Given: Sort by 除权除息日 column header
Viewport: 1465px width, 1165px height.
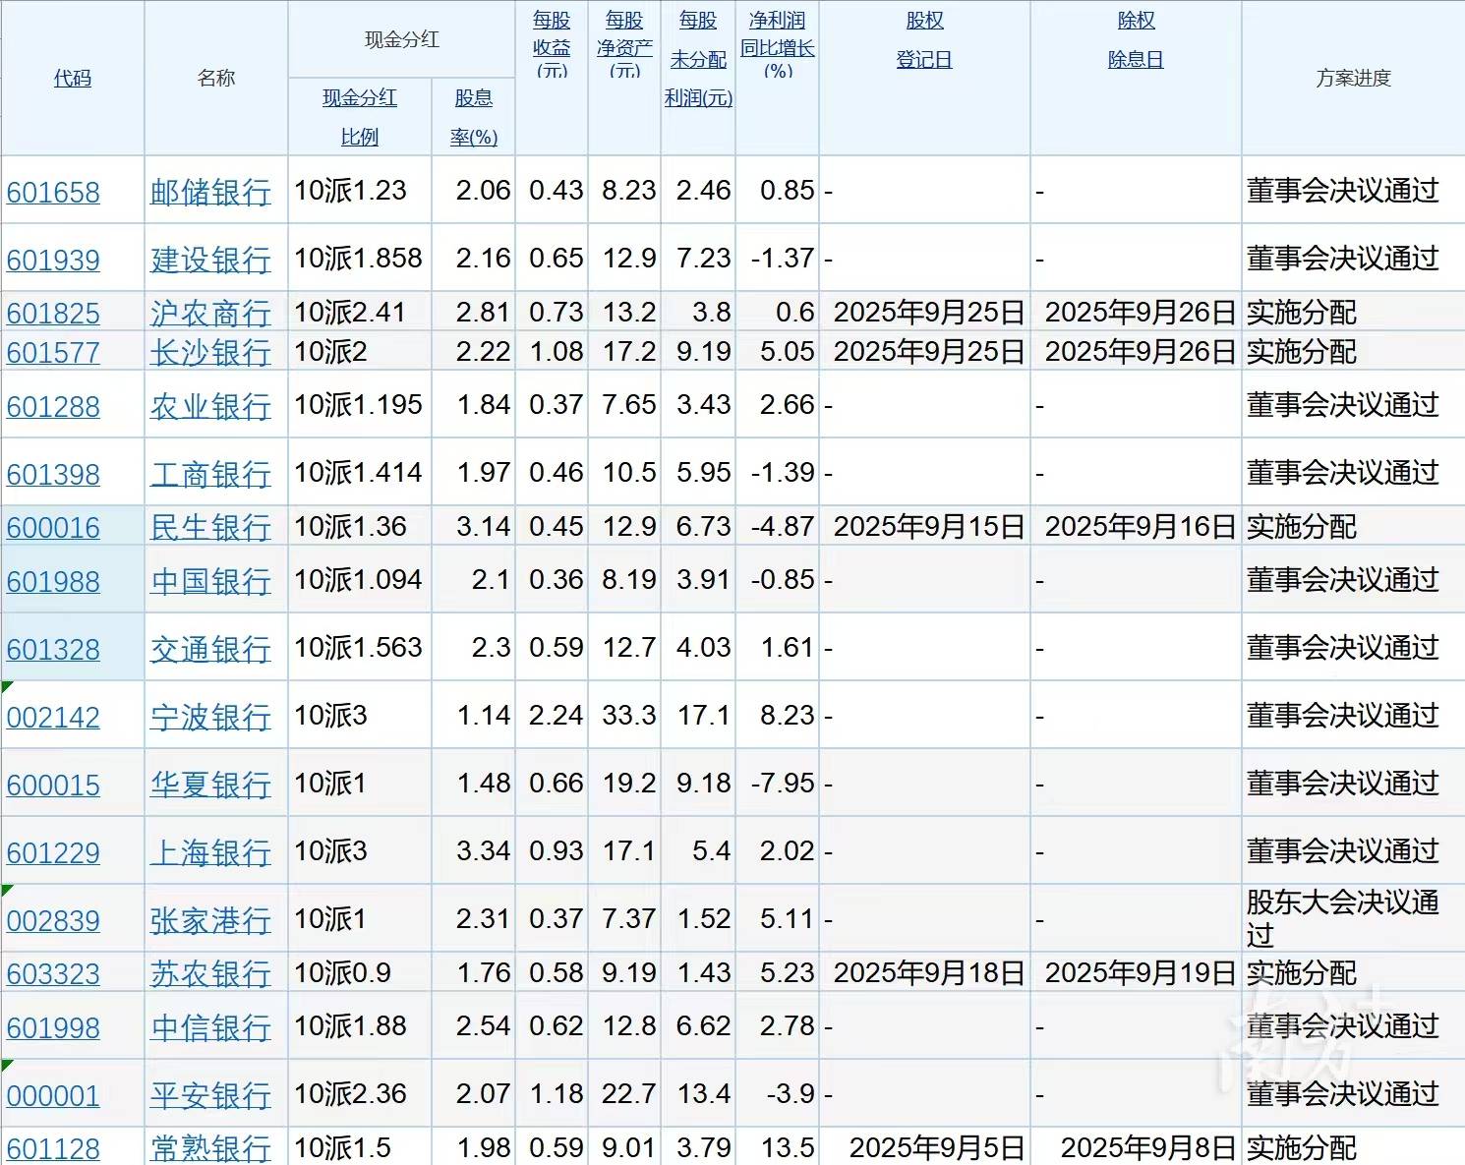Looking at the screenshot, I should 1136,39.
